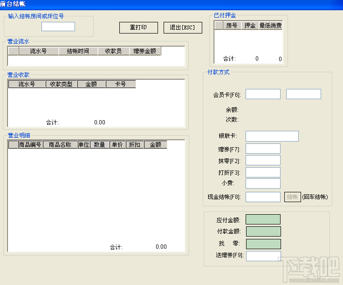Click the 银联卡 input field
The height and width of the screenshot is (285, 343).
[272, 136]
